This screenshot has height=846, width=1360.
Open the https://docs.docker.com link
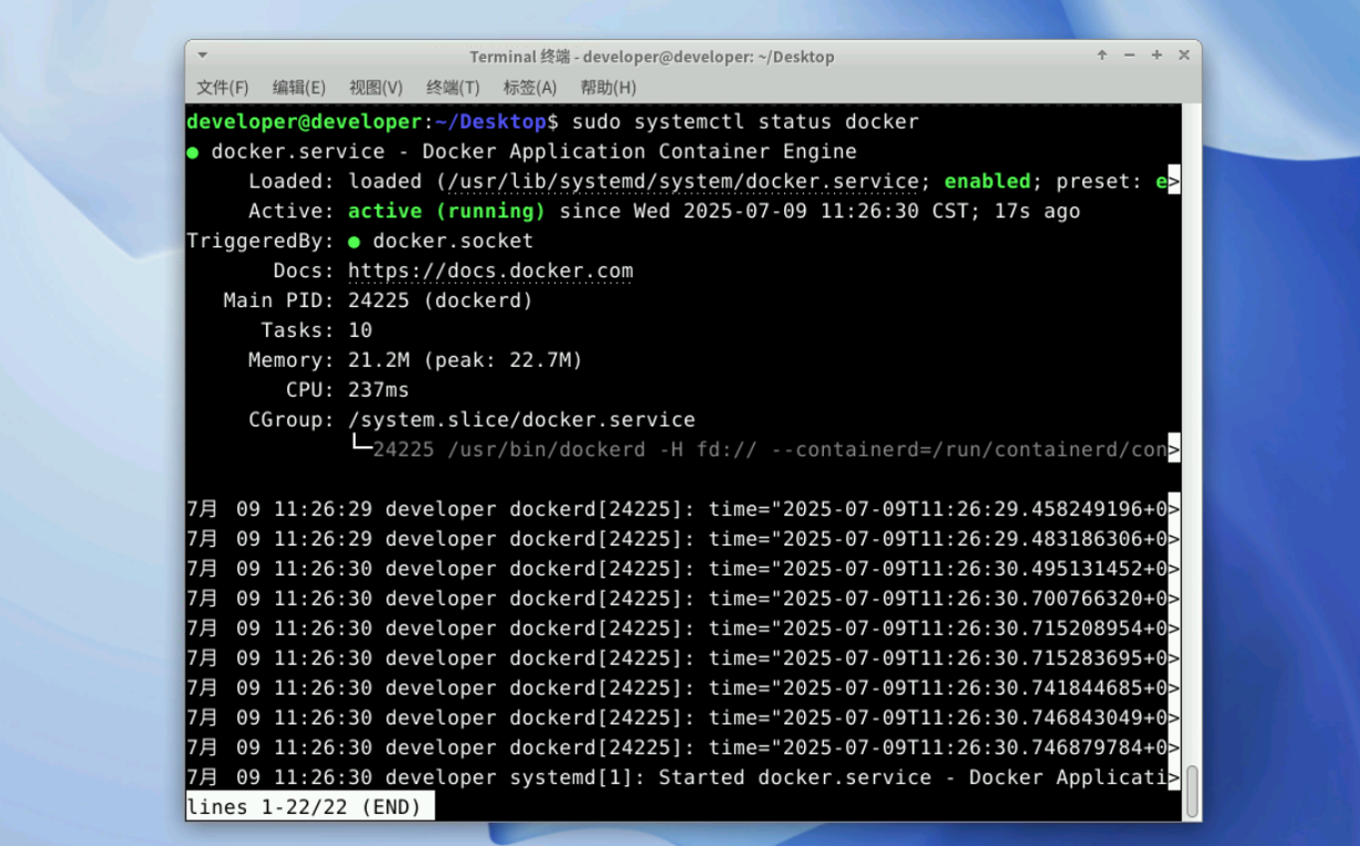490,271
